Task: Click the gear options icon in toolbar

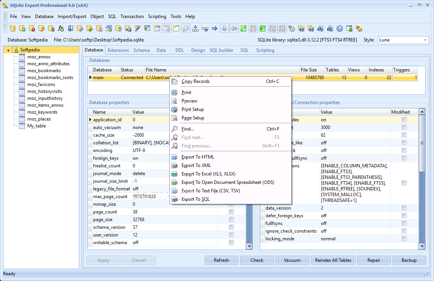Action: 292,28
